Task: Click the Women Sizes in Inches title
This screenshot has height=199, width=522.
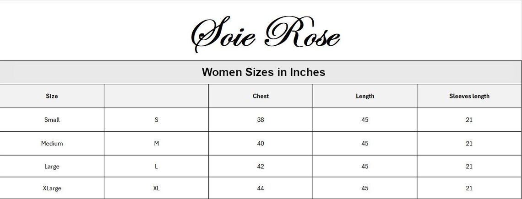Action: 263,72
